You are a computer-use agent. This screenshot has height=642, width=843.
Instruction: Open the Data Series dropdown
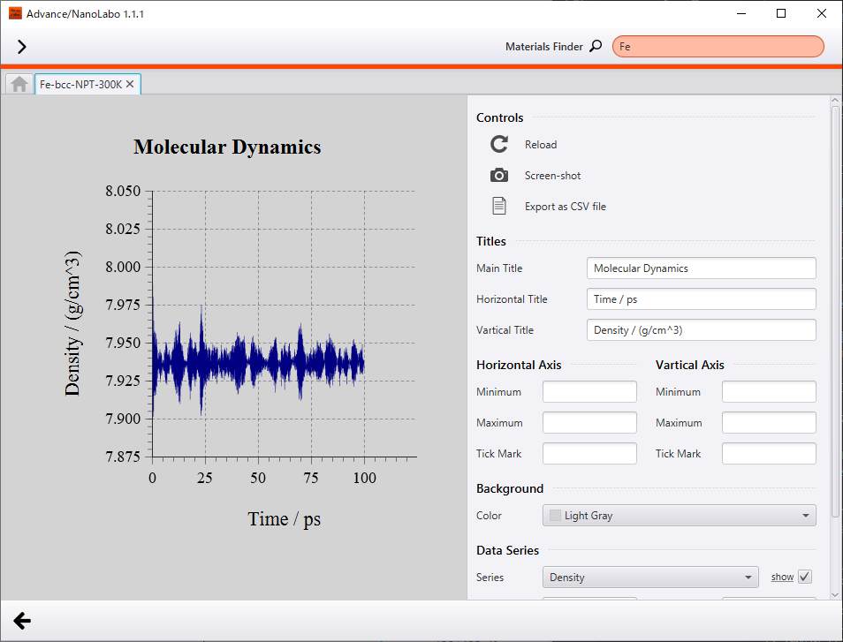650,578
